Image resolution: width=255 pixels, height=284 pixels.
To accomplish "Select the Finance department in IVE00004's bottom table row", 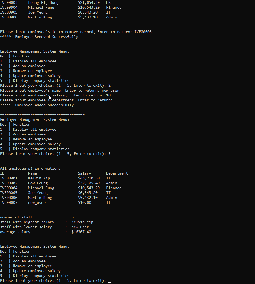I will [x=114, y=188].
